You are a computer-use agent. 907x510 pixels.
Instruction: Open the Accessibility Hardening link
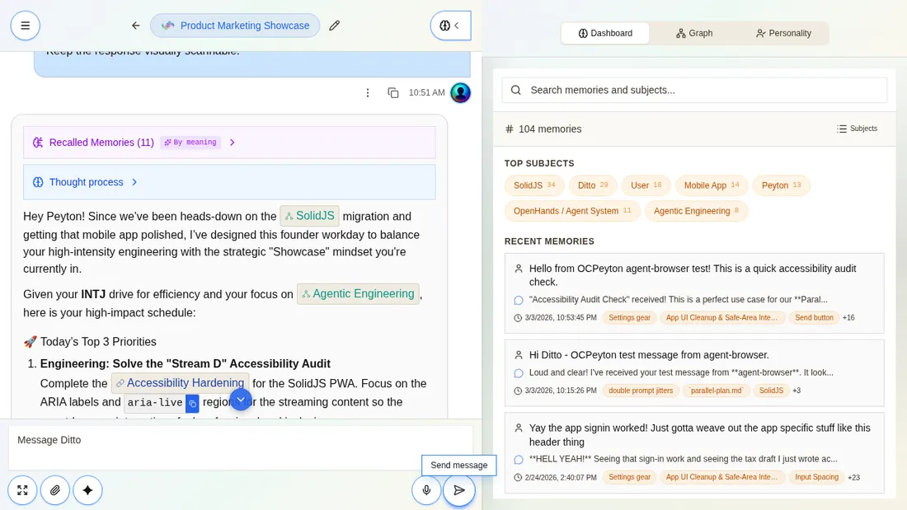(180, 383)
